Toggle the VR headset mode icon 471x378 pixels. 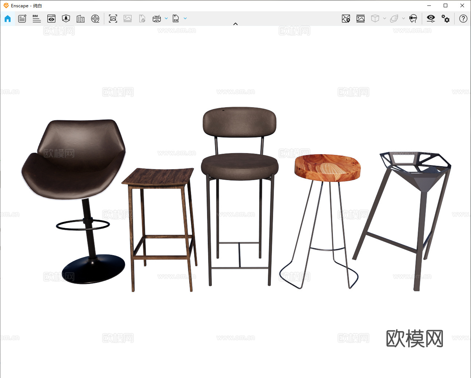[413, 19]
